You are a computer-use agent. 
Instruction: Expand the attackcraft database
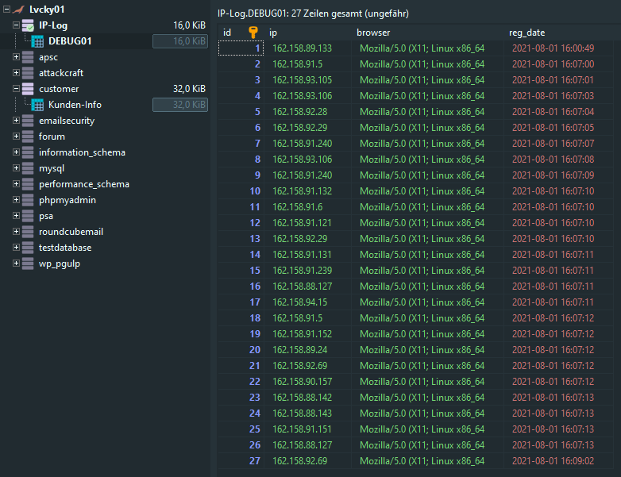point(16,73)
